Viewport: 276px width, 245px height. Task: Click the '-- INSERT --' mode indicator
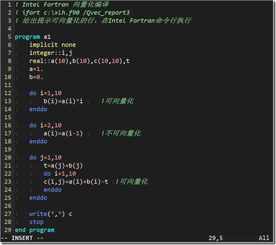click(x=22, y=238)
